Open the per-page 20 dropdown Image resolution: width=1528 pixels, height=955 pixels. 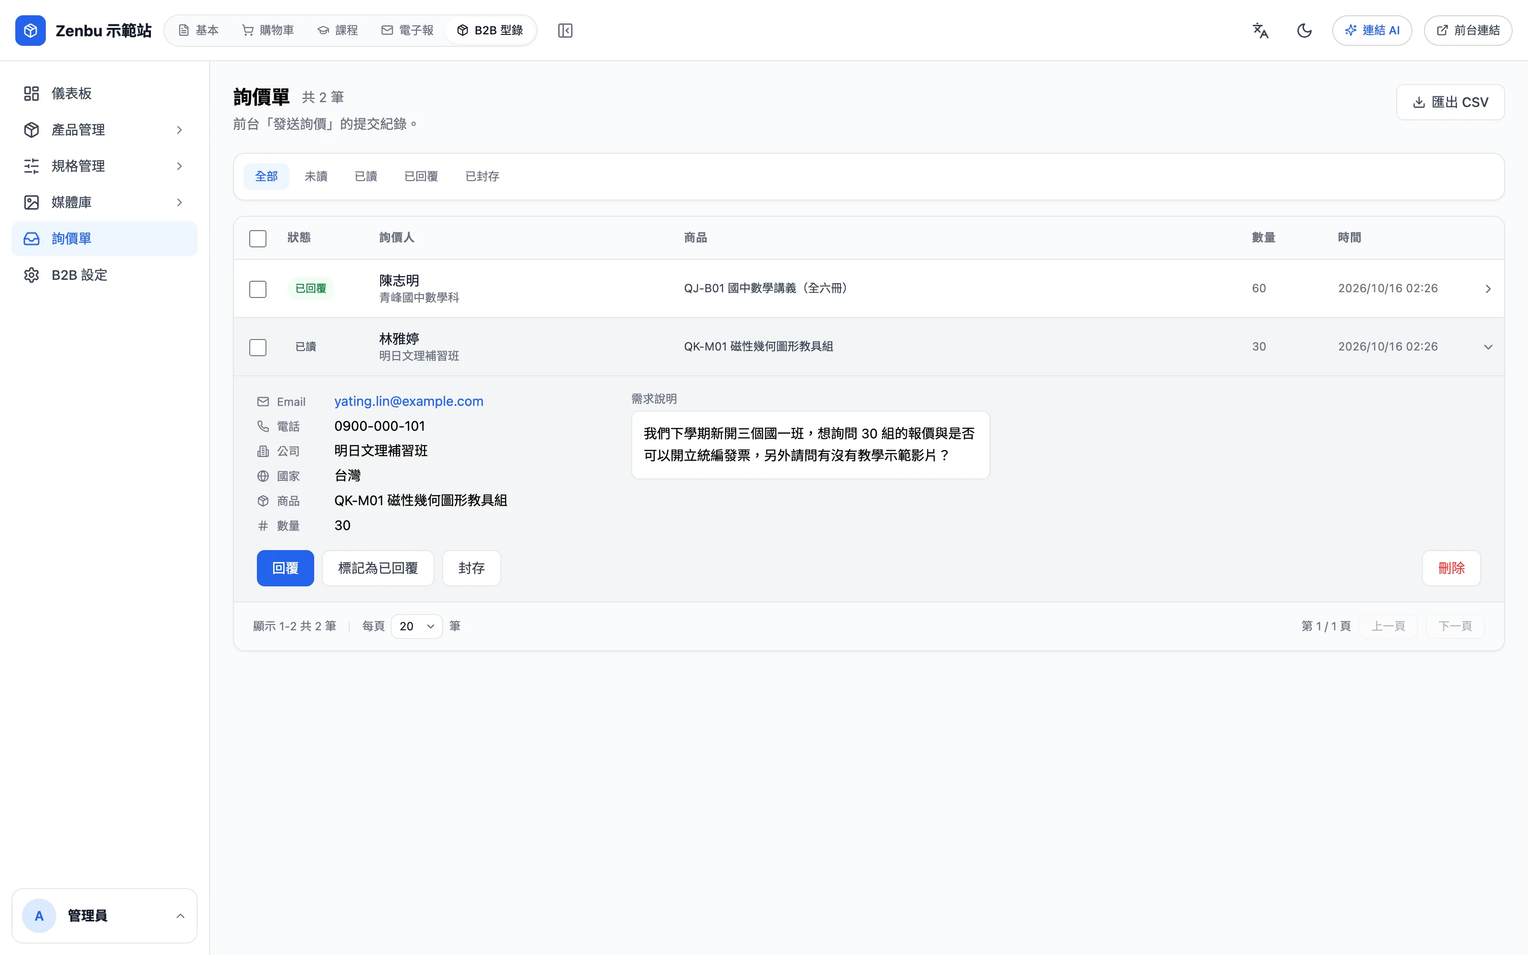(x=417, y=626)
